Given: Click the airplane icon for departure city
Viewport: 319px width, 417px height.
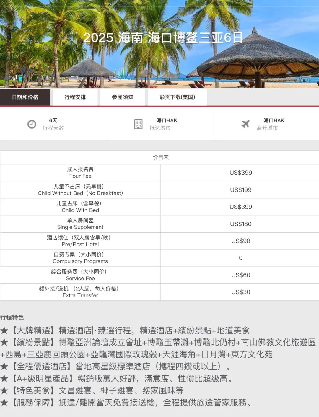Looking at the screenshot, I should (x=245, y=124).
